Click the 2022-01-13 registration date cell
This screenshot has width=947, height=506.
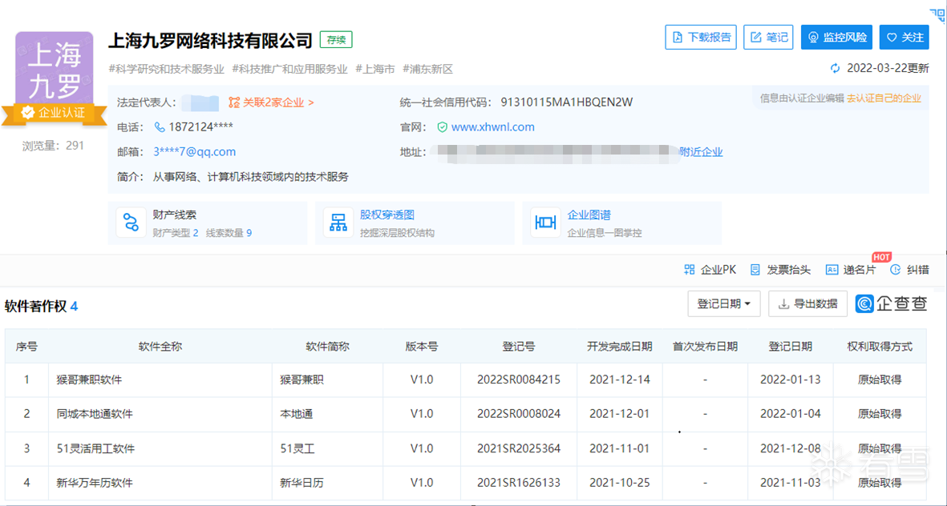[x=790, y=380]
